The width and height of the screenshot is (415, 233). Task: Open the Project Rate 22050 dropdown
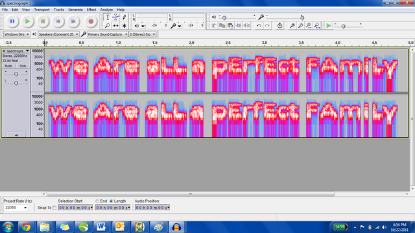click(16, 208)
